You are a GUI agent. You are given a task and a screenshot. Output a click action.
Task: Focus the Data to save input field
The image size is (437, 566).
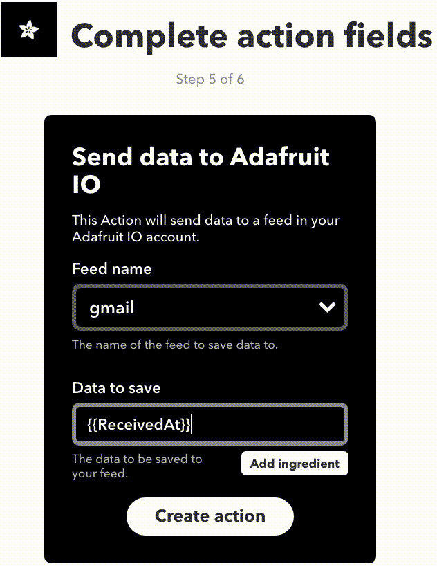(x=210, y=424)
